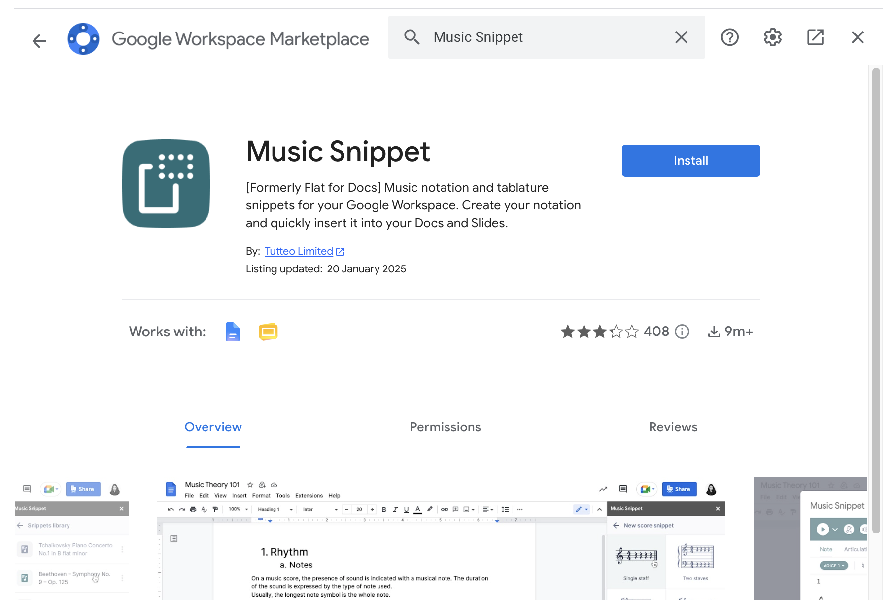Open the help question mark icon
Image resolution: width=893 pixels, height=600 pixels.
(730, 37)
